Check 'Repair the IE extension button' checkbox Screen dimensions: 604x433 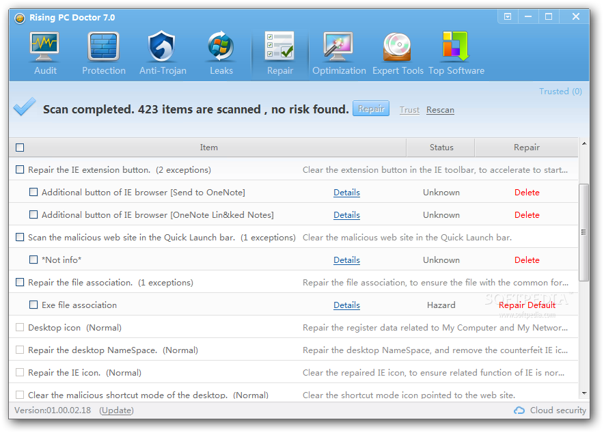(20, 170)
